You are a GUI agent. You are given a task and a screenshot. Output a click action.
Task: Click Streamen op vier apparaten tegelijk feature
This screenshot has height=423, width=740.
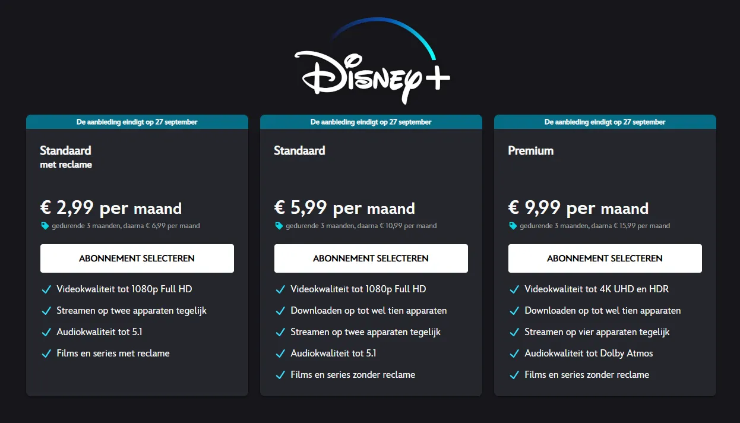[x=596, y=332]
